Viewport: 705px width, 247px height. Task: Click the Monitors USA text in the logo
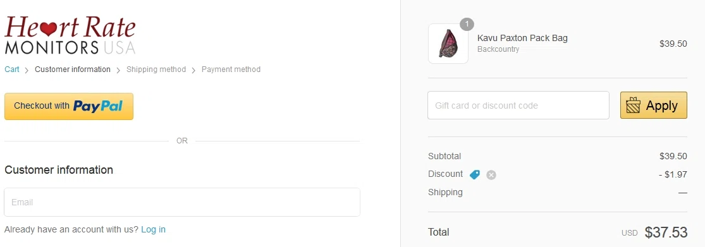coord(70,47)
